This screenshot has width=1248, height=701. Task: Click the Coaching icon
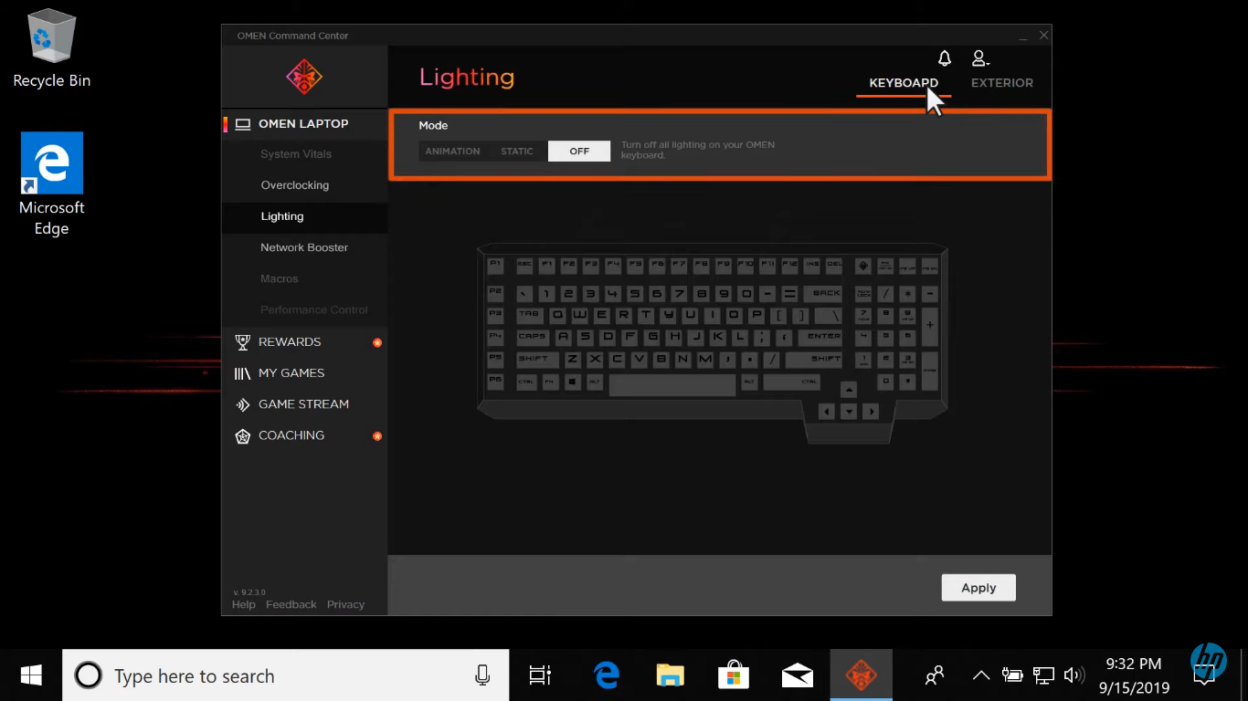[242, 435]
